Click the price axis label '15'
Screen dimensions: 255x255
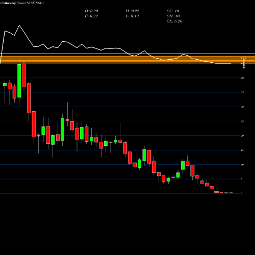(242, 150)
